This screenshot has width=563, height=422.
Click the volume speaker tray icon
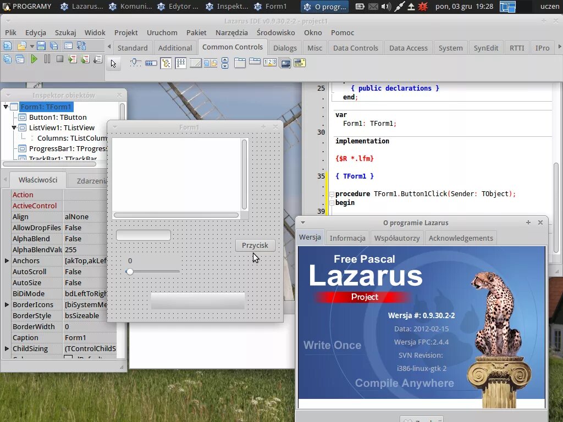(386, 7)
